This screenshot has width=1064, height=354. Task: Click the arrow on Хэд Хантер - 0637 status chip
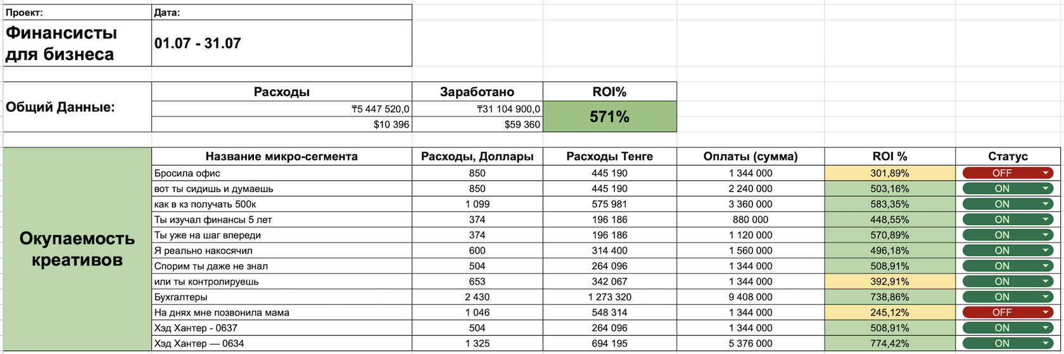[x=1045, y=328]
